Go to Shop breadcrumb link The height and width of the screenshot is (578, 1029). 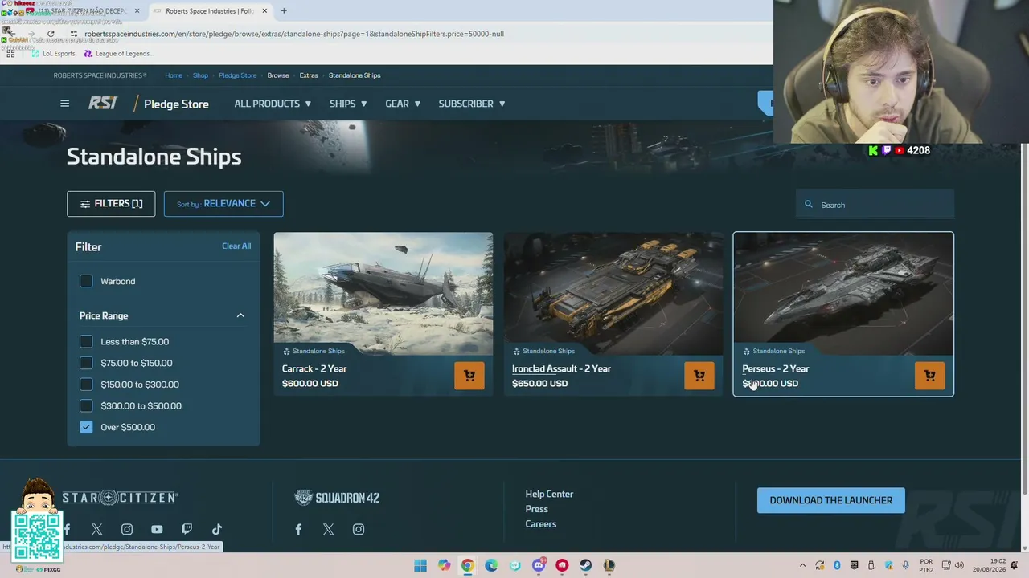(x=200, y=75)
